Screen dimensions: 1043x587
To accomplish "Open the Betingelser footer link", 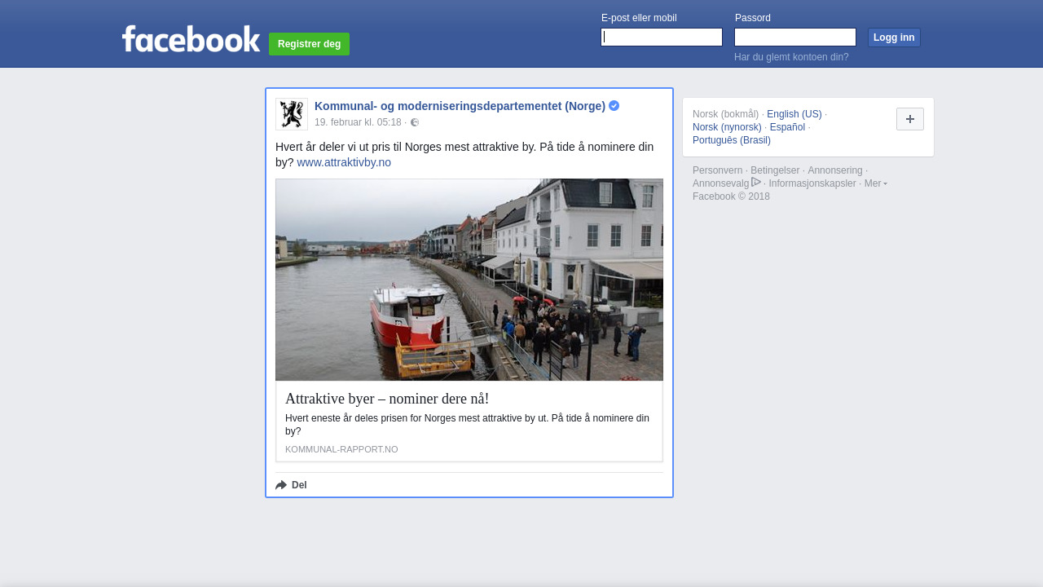I will point(775,170).
